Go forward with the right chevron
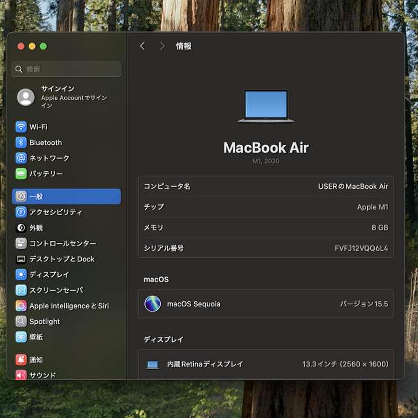The width and height of the screenshot is (418, 418). coord(162,46)
